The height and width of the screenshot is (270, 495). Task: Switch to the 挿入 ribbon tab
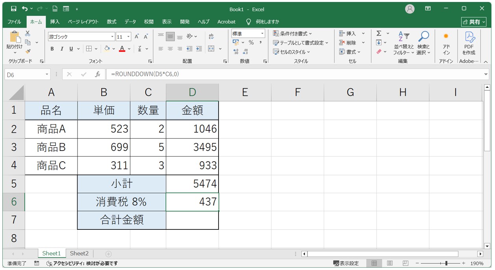pyautogui.click(x=55, y=22)
